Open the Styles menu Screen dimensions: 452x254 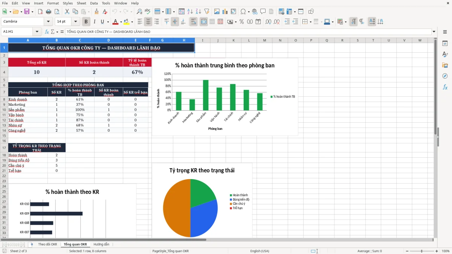[68, 3]
